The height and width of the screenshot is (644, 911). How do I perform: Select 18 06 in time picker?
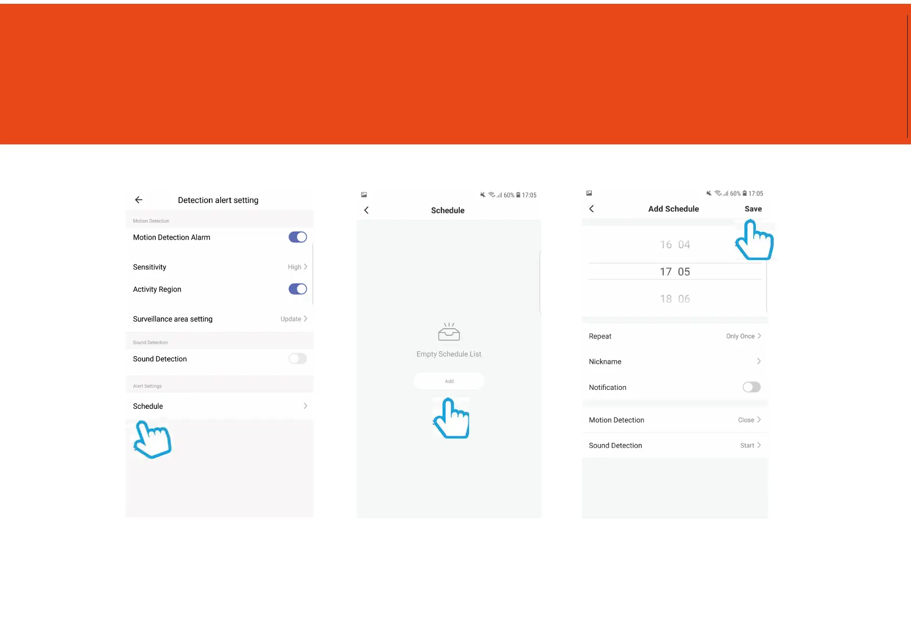[x=675, y=299]
